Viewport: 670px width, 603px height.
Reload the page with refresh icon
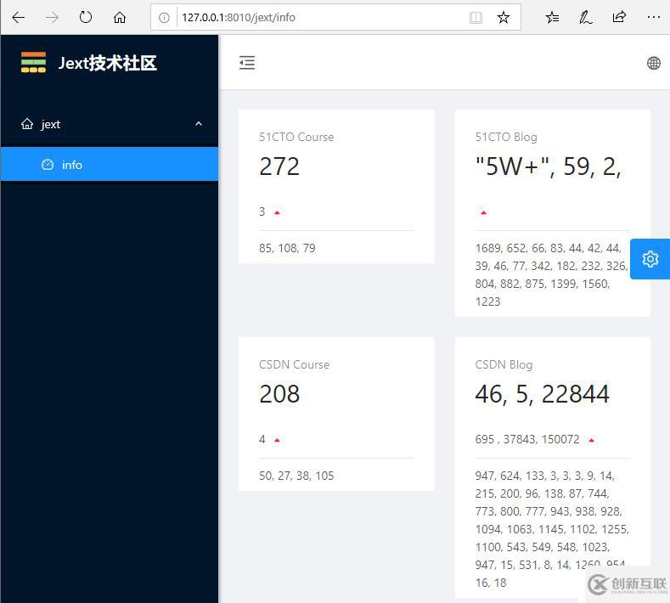click(86, 18)
